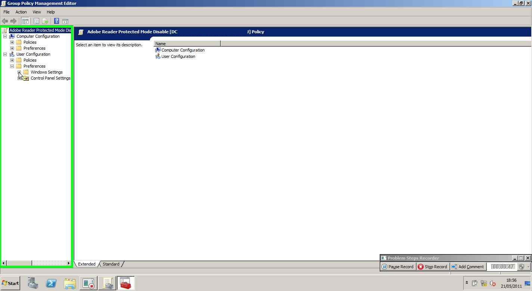Image resolution: width=532 pixels, height=291 pixels.
Task: Open the File menu
Action: pyautogui.click(x=6, y=12)
